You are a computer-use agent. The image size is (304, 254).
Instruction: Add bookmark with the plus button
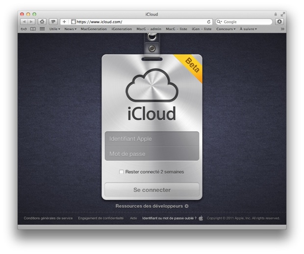coord(64,22)
